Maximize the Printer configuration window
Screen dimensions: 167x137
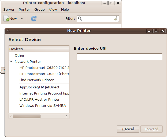pos(111,3)
